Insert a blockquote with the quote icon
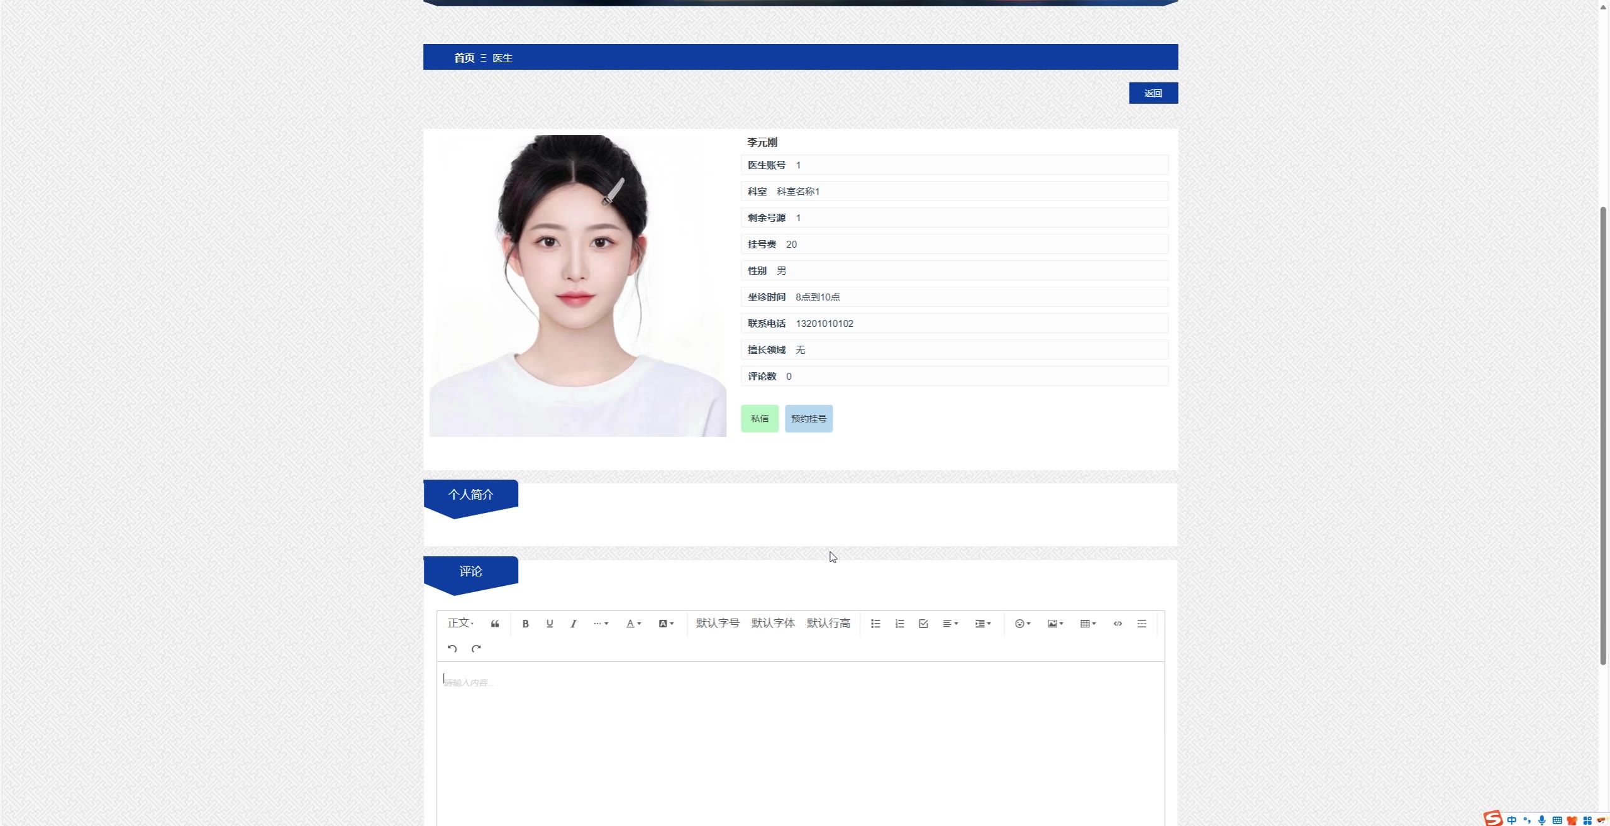Viewport: 1610px width, 826px height. (495, 624)
